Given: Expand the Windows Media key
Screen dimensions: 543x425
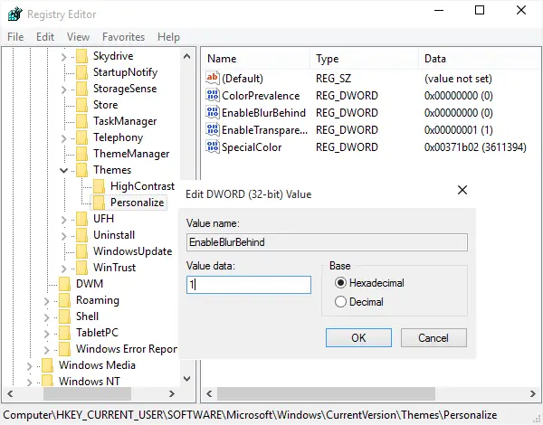Looking at the screenshot, I should click(30, 366).
